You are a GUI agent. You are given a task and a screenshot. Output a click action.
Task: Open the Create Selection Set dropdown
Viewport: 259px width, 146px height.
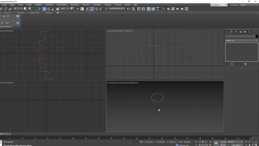coord(117,9)
